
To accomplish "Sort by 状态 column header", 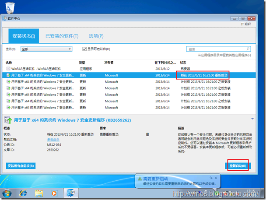I will 183,63.
